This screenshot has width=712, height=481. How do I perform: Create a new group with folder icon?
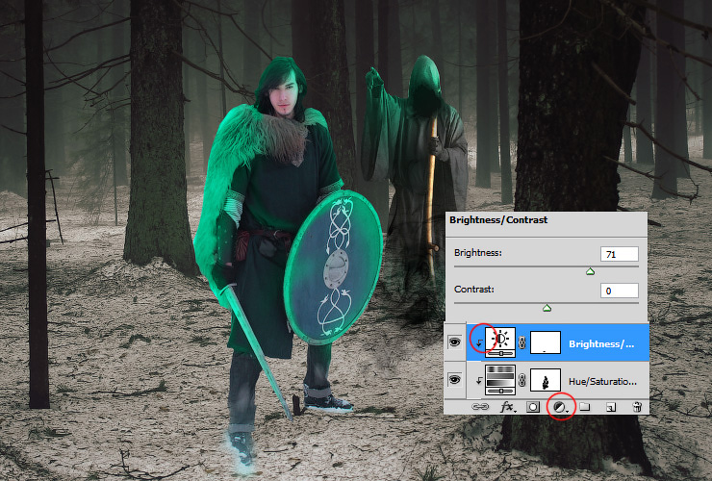pyautogui.click(x=585, y=407)
